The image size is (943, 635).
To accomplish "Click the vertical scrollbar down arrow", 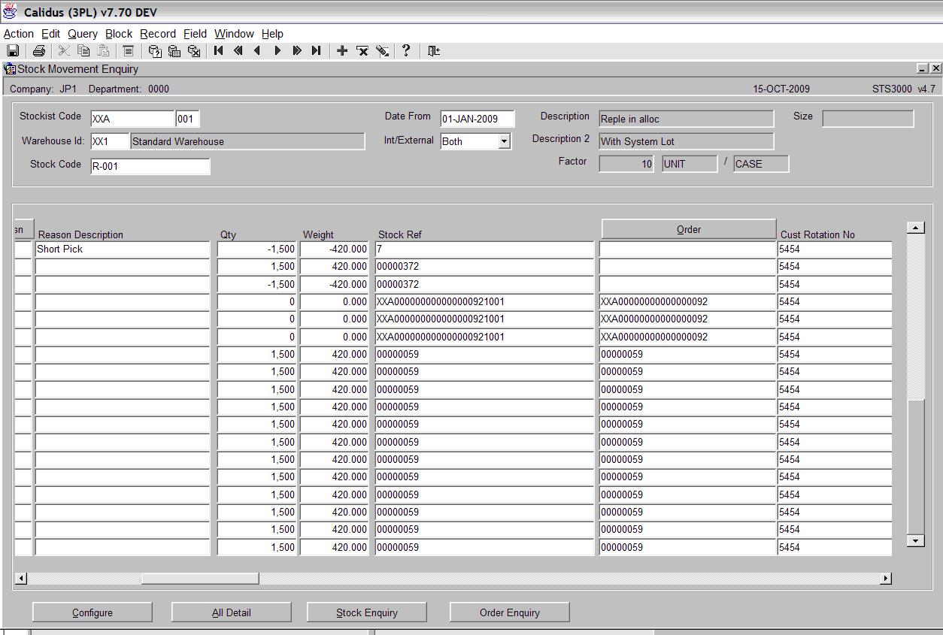I will (915, 540).
